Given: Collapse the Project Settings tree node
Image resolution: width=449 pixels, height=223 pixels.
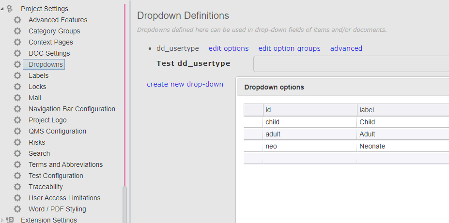Looking at the screenshot, I should tap(2, 9).
